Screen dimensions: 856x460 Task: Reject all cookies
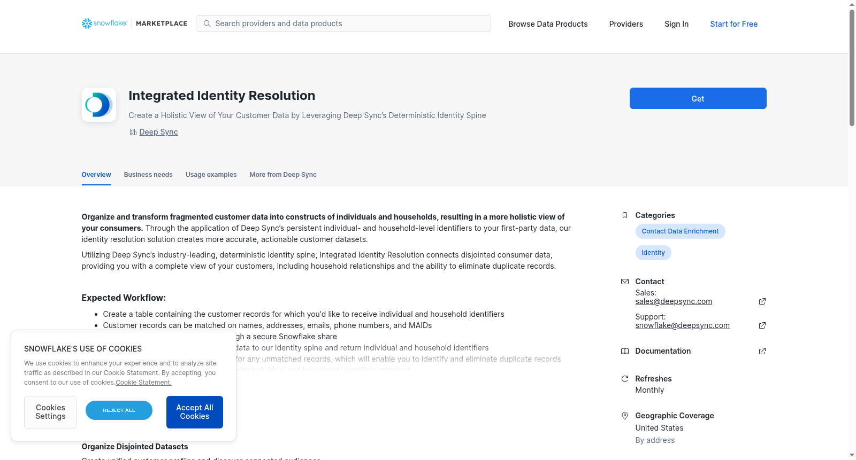coord(119,410)
